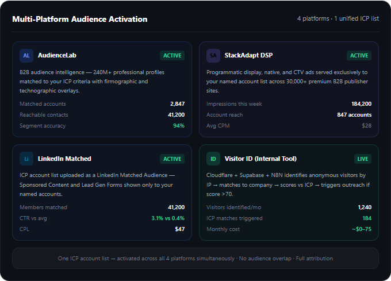Click the StackAdapt programmatic display description
391x281 pixels.
point(287,82)
